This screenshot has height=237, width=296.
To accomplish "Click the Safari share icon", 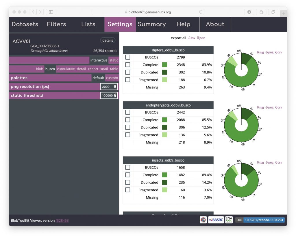I will [261, 12].
